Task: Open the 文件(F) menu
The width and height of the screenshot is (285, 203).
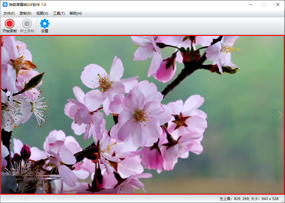Action: point(9,13)
